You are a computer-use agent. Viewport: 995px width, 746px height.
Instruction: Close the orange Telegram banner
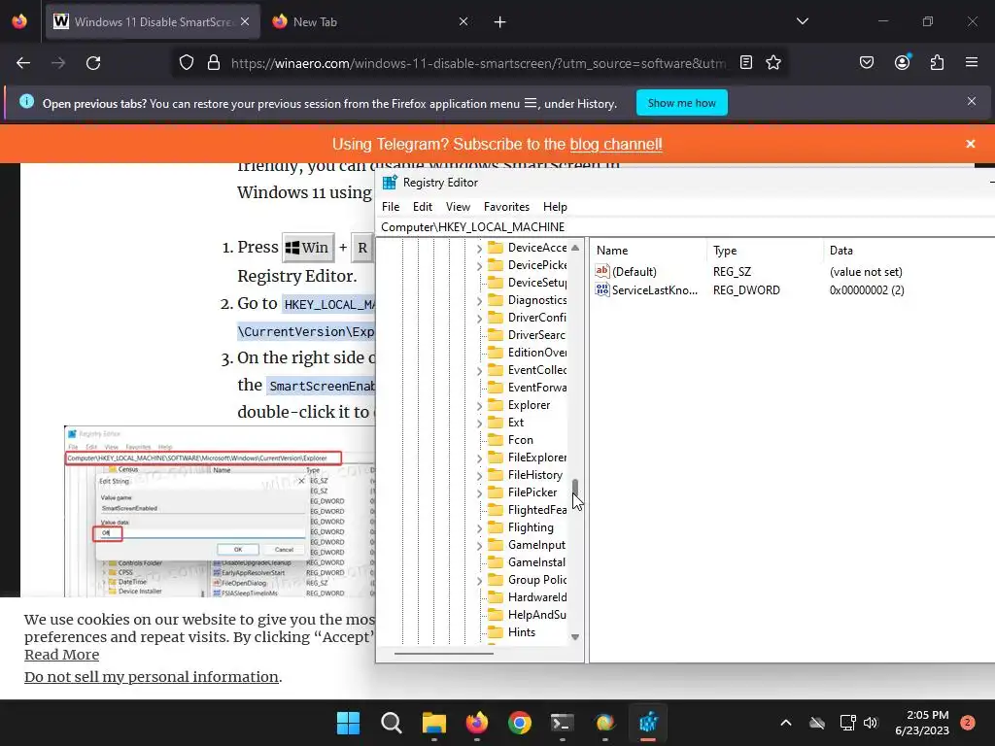pos(971,144)
